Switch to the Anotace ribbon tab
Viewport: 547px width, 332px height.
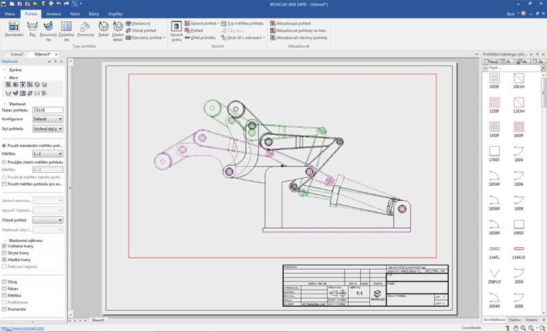(x=54, y=14)
